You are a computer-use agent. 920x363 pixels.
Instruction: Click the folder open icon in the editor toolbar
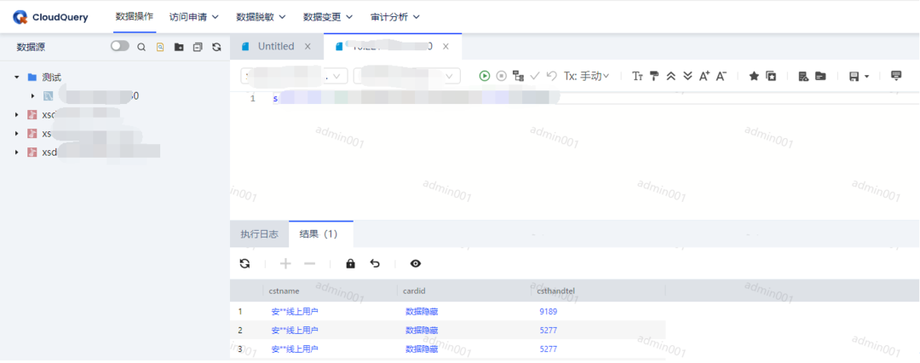click(x=820, y=76)
